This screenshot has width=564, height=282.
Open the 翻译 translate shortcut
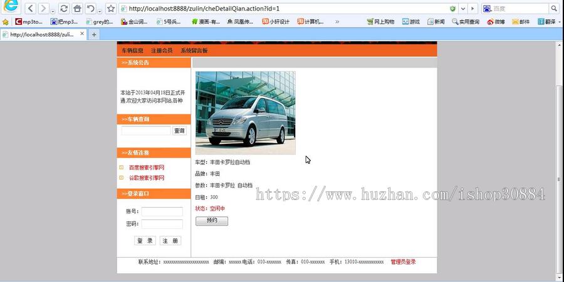point(546,22)
